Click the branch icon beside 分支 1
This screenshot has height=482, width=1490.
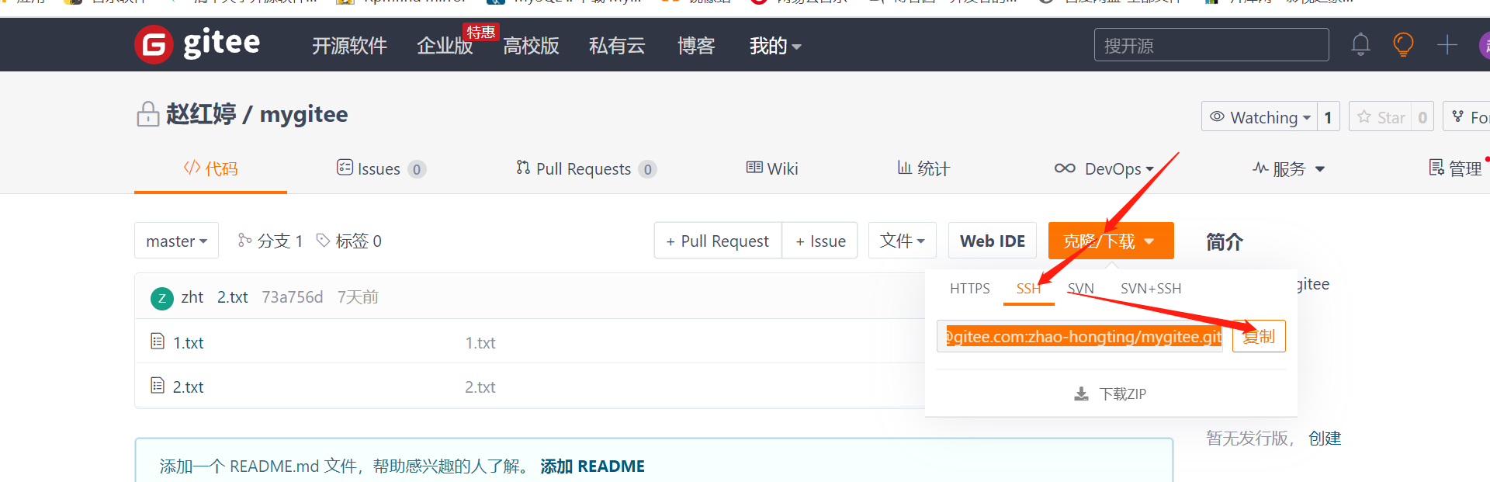[244, 240]
